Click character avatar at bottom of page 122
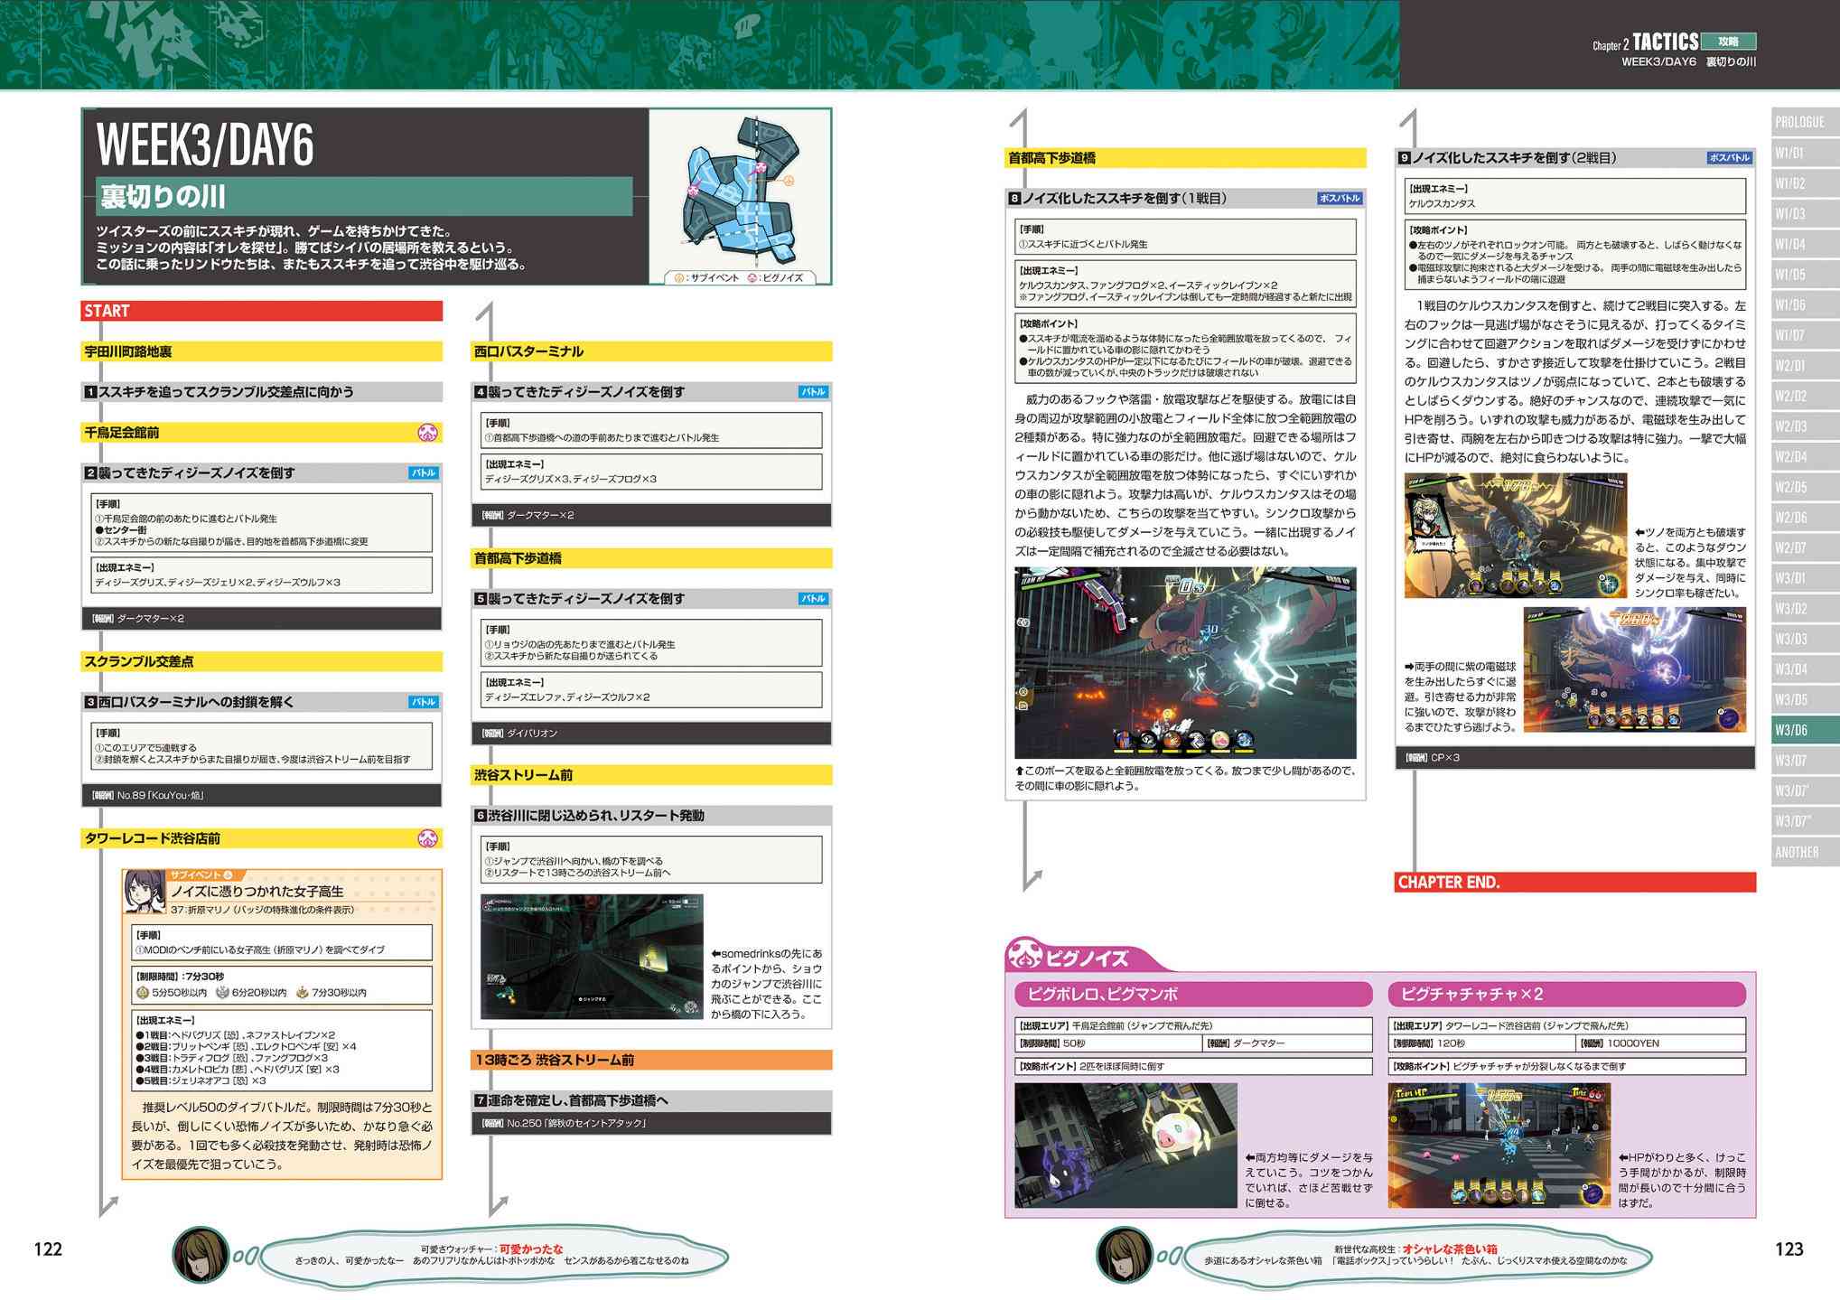Viewport: 1840px width, 1300px height. (201, 1256)
